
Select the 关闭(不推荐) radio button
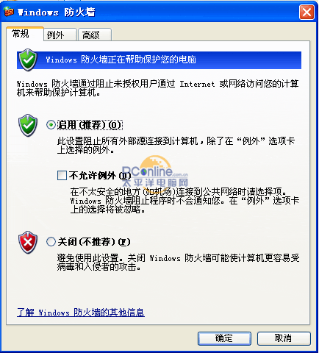51,242
